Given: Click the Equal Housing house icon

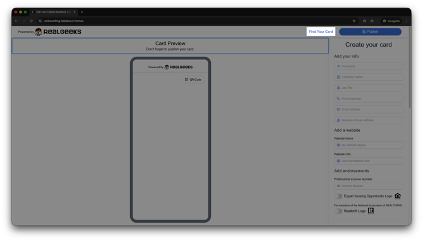Looking at the screenshot, I should coord(398,196).
